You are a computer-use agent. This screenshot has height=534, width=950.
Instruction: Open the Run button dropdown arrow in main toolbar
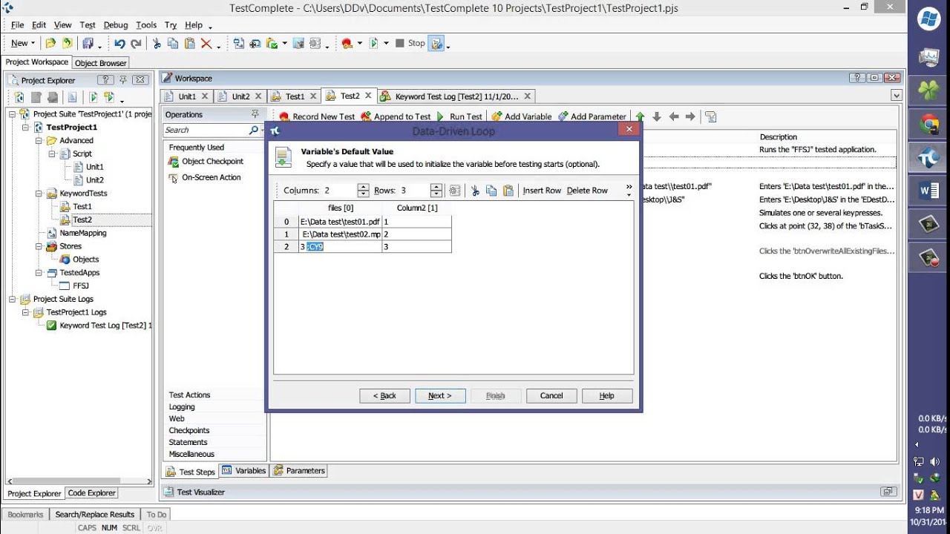point(386,44)
